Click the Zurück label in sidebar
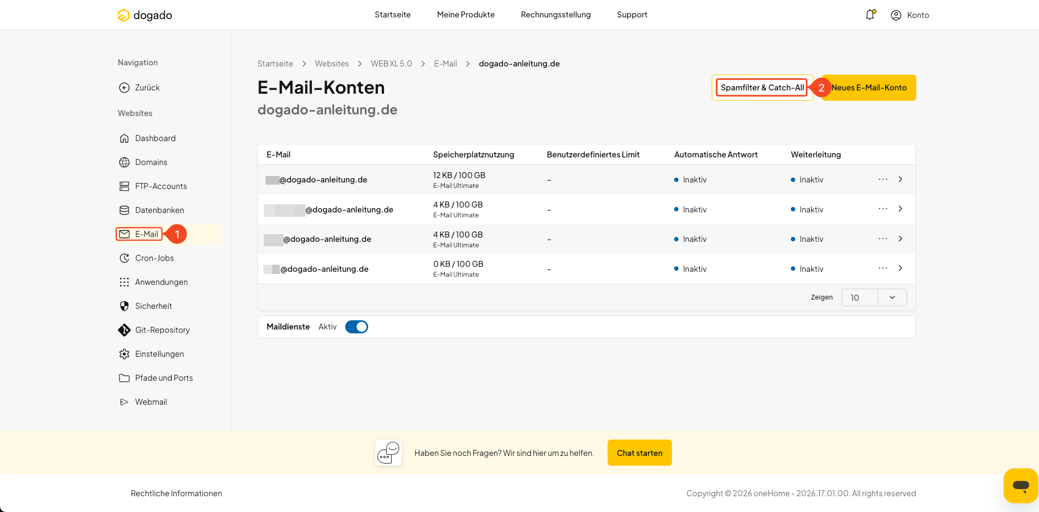Image resolution: width=1039 pixels, height=512 pixels. (x=147, y=88)
